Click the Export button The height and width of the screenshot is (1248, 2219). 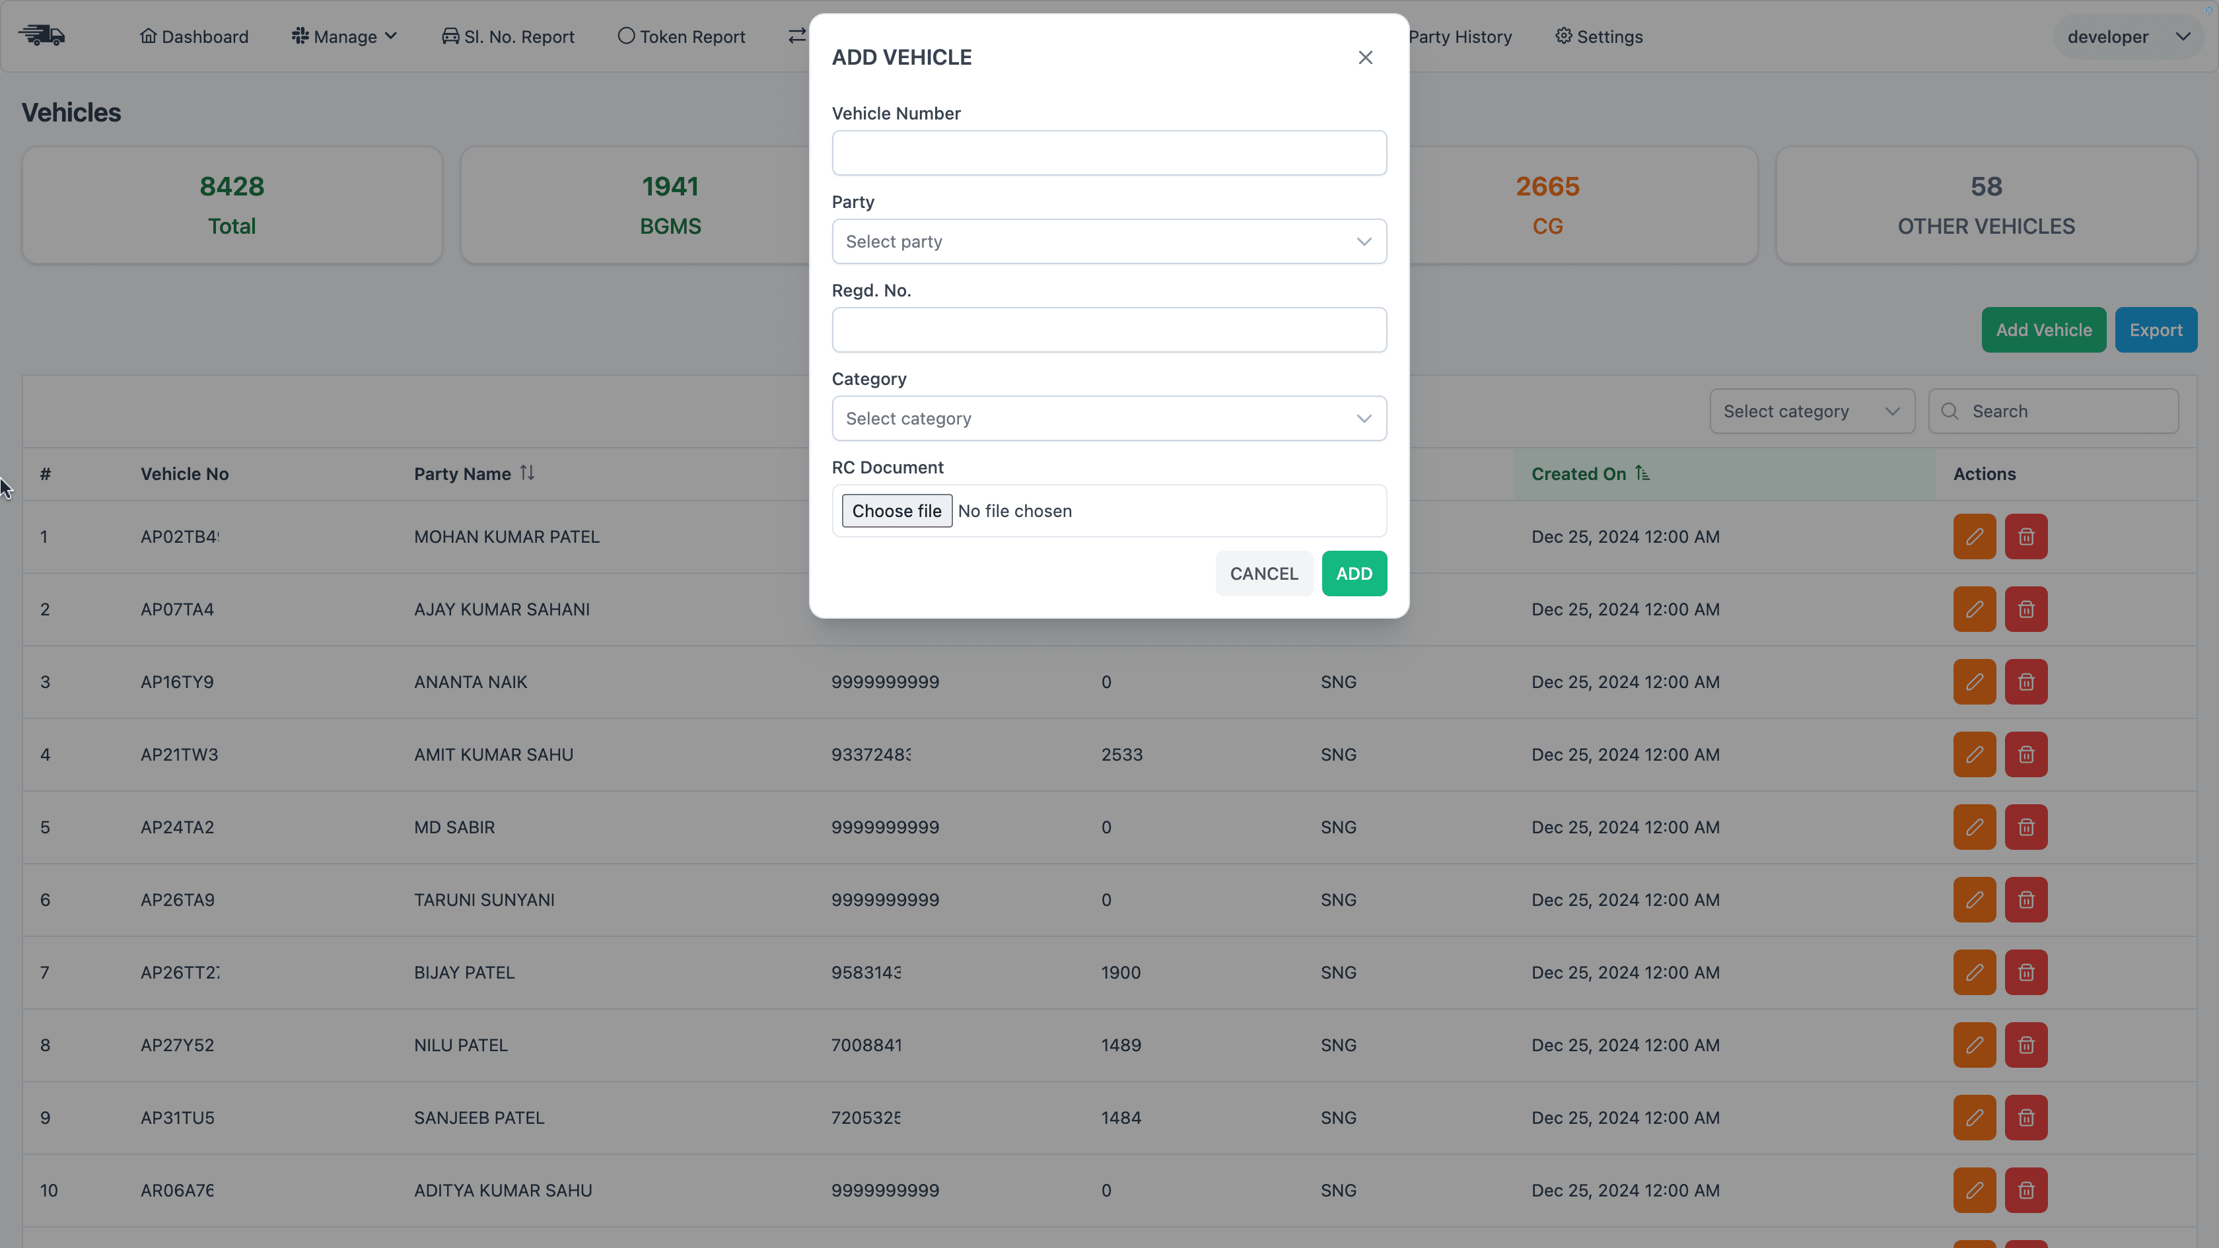pos(2156,329)
